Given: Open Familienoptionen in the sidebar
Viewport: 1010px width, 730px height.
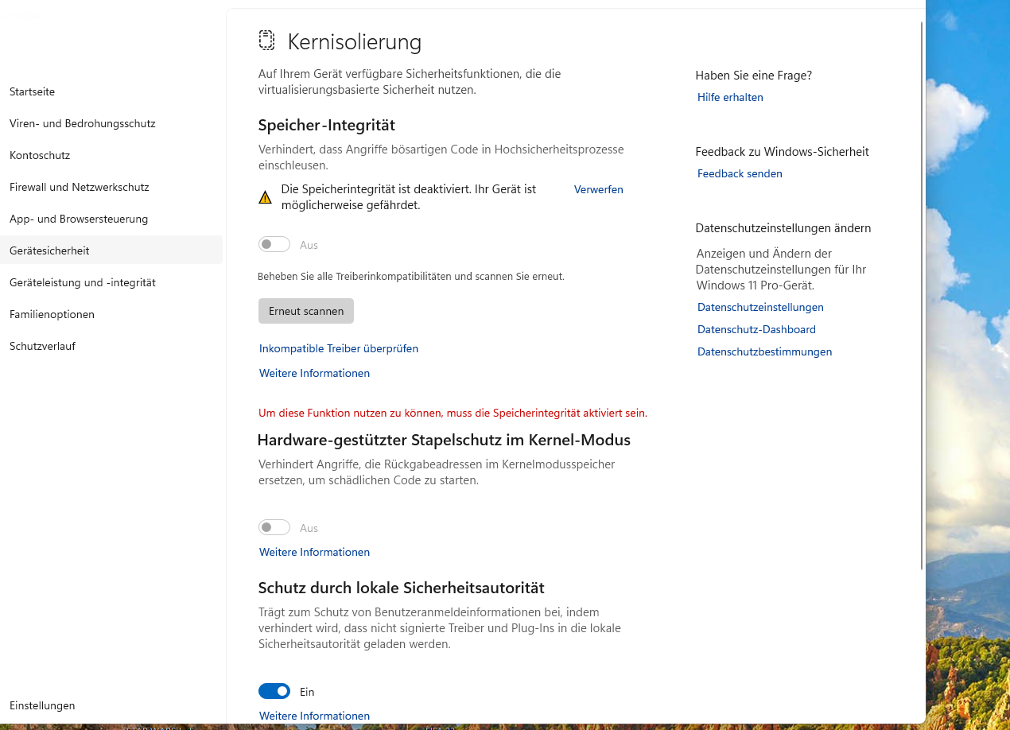Looking at the screenshot, I should coord(52,315).
